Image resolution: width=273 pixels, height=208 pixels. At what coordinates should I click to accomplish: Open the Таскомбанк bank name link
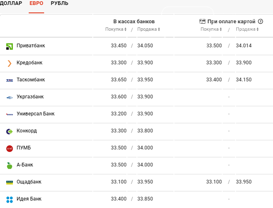click(30, 80)
